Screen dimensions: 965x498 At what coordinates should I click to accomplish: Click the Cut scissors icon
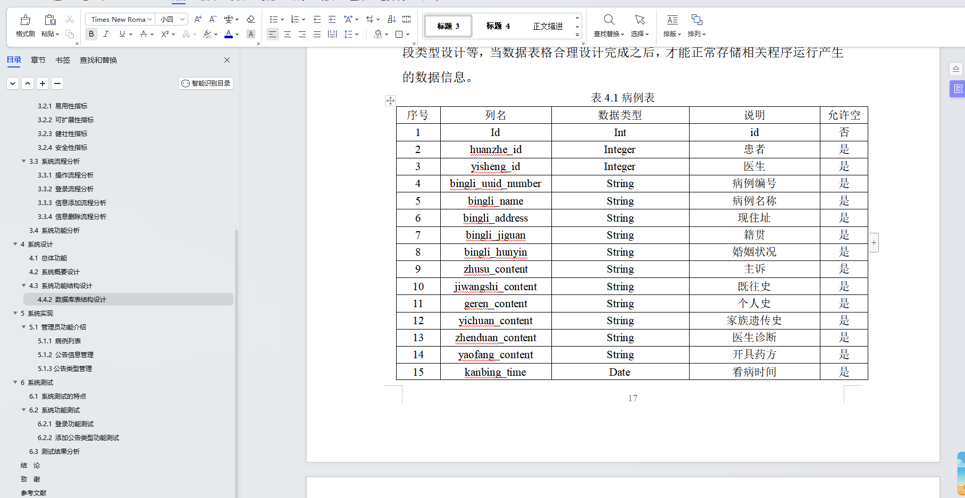pos(70,20)
